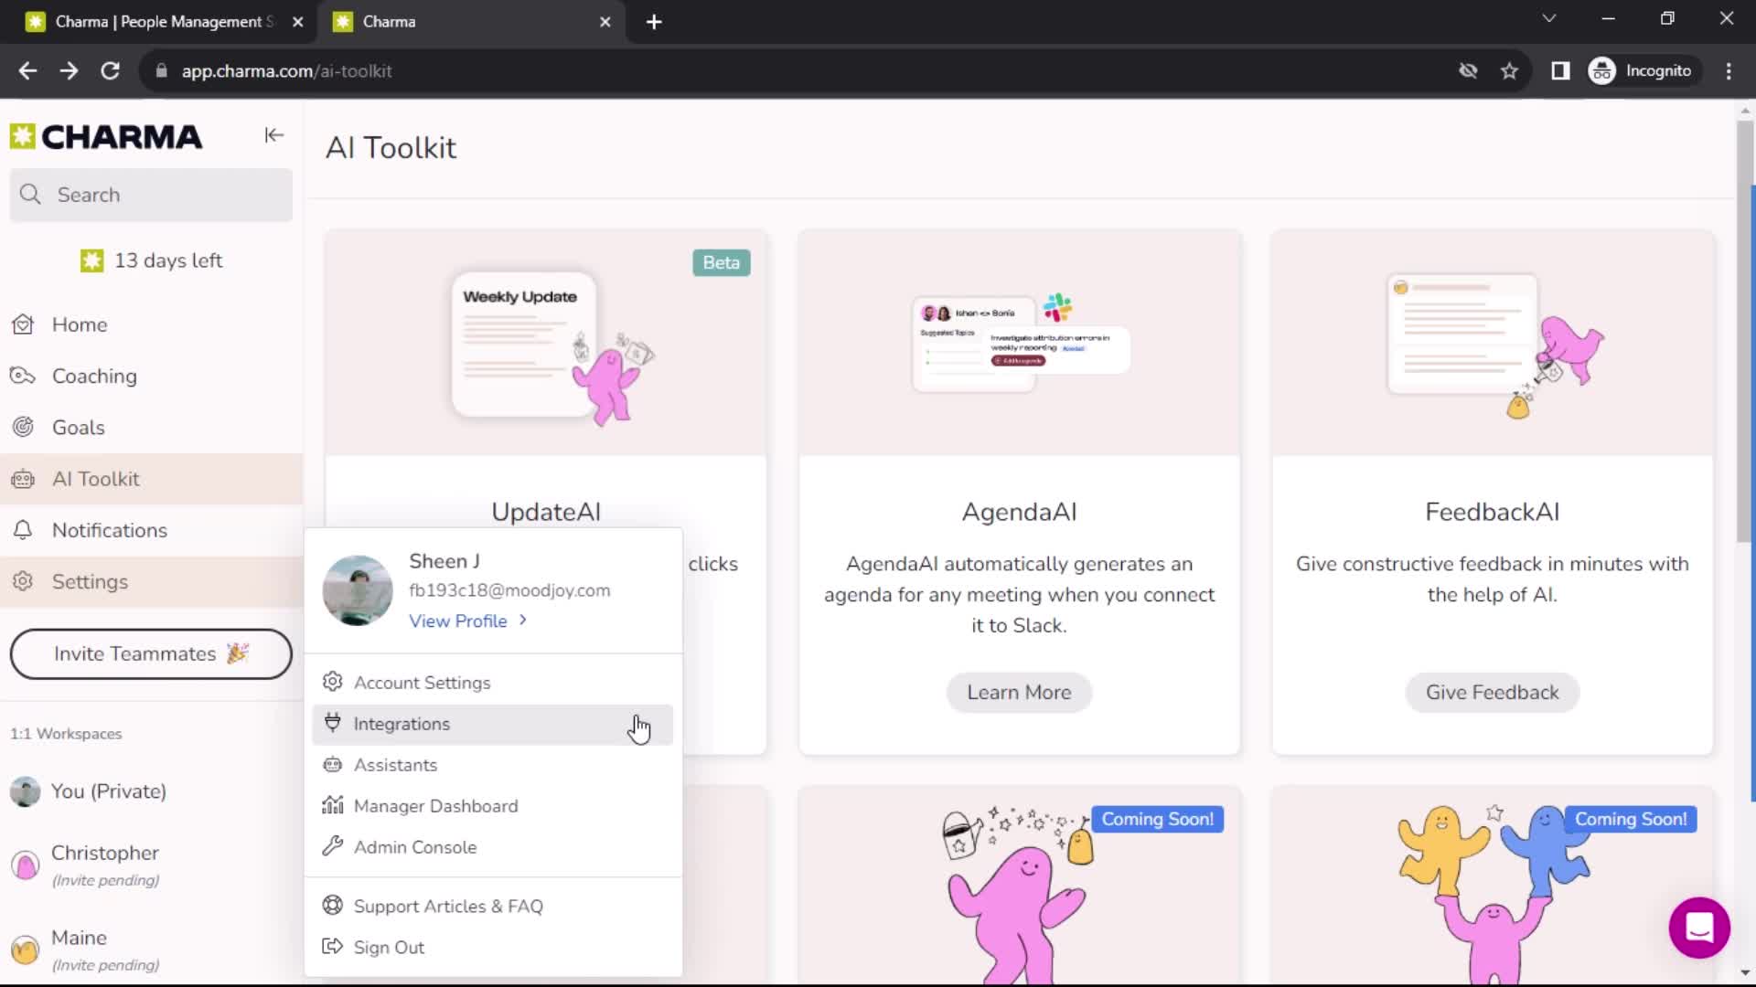Open Admin Console from the menu

(x=492, y=847)
